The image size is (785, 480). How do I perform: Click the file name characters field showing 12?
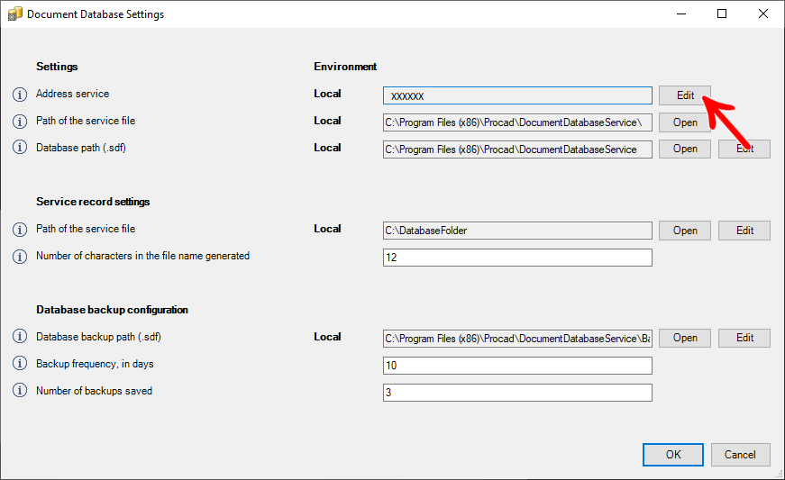click(517, 258)
